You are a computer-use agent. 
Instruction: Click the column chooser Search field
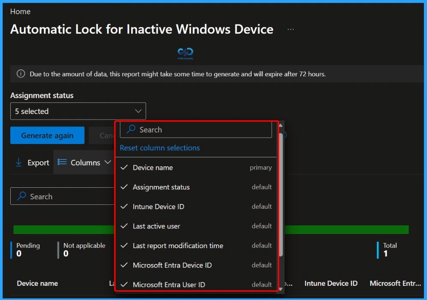196,129
